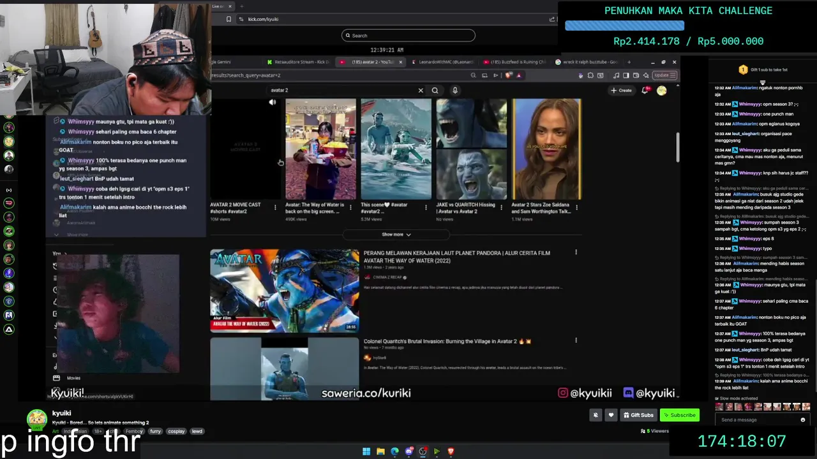This screenshot has height=459, width=817.
Task: Click the YouTube page scrollbar
Action: tap(677, 147)
